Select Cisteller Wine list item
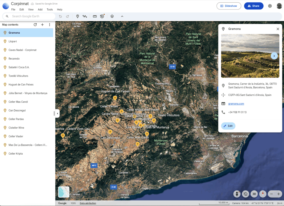This screenshot has height=206, width=284. (x=27, y=128)
